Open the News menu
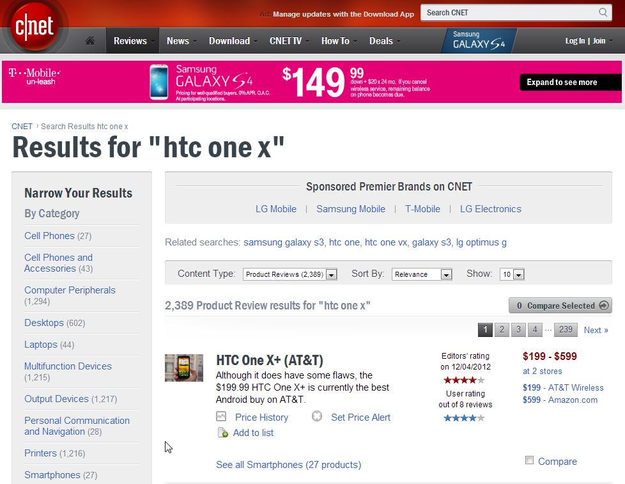The height and width of the screenshot is (484, 625). coord(181,41)
